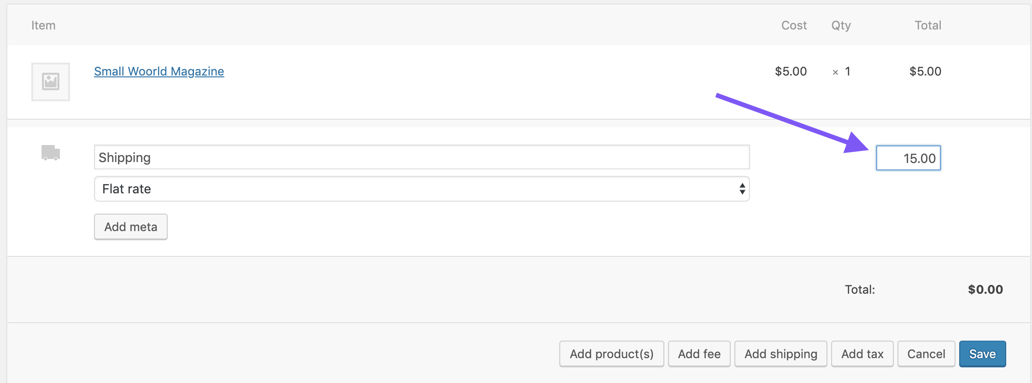The image size is (1032, 383).
Task: Click the Shipping name text field
Action: click(421, 157)
